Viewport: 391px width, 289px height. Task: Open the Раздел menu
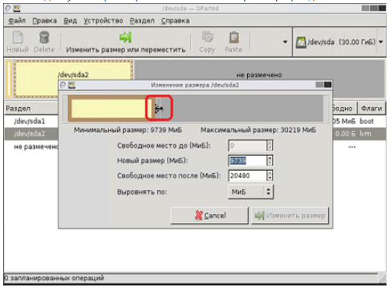(142, 21)
